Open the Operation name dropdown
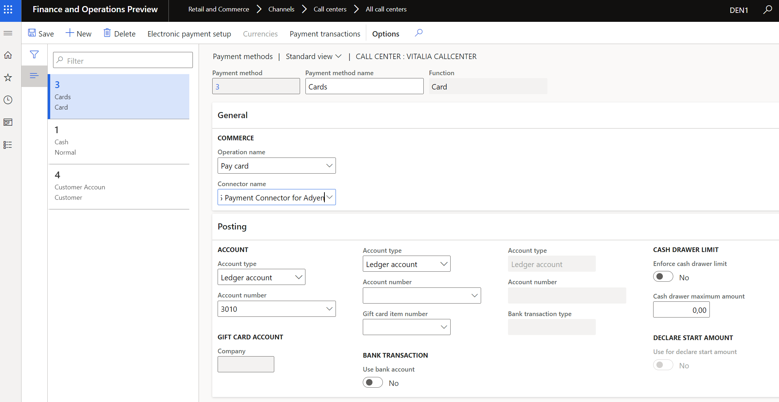The height and width of the screenshot is (402, 779). click(329, 166)
